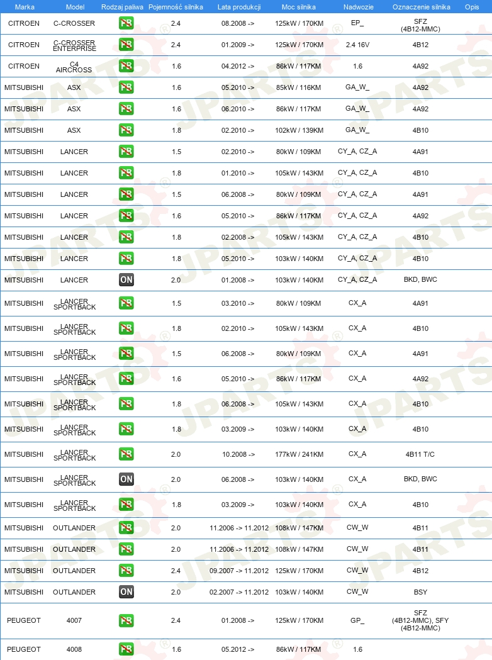The height and width of the screenshot is (660, 492).
Task: Click diesel ON icon in Lancer 2.0 row
Action: (x=126, y=280)
